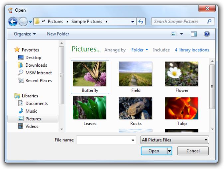
Task: Click the Recent Places icon
Action: 21,80
